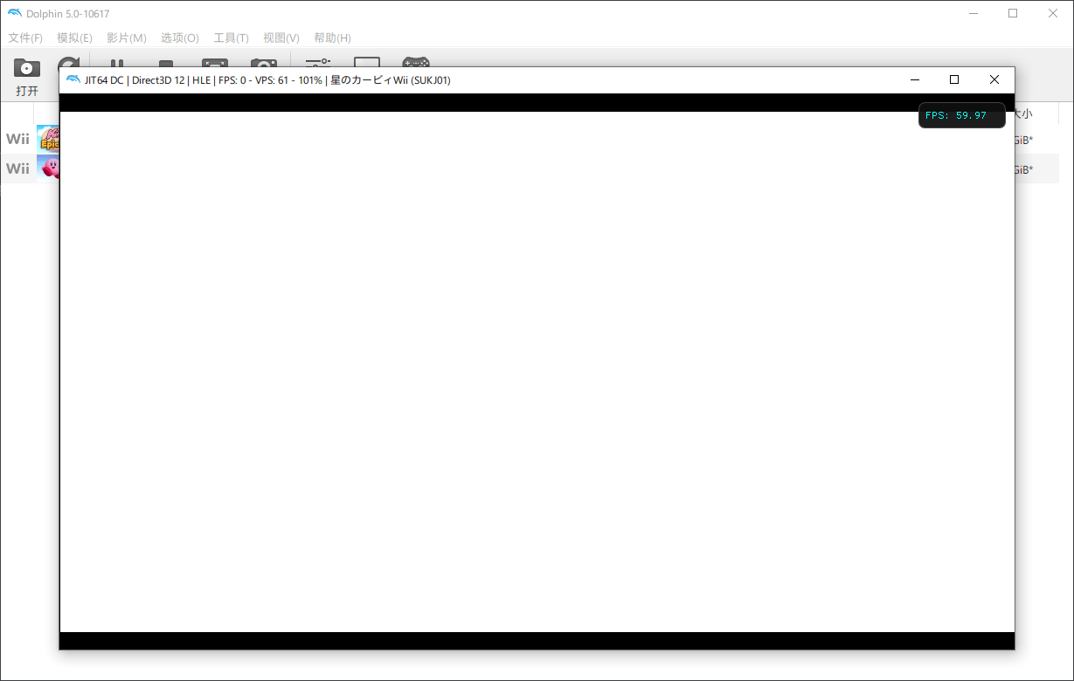
Task: Take a screenshot with the camera icon
Action: pyautogui.click(x=263, y=63)
